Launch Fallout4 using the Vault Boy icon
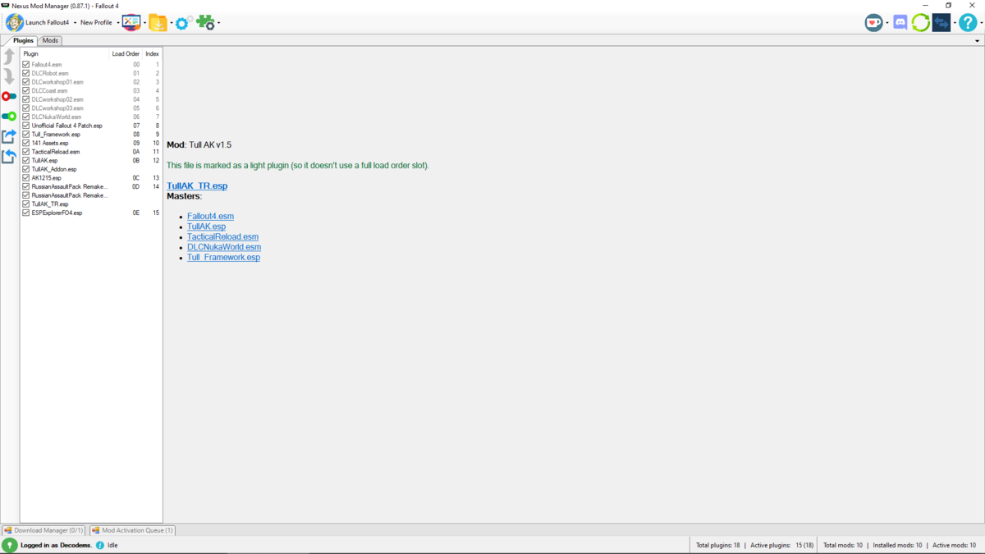Screen dimensions: 985x554 click(x=15, y=23)
